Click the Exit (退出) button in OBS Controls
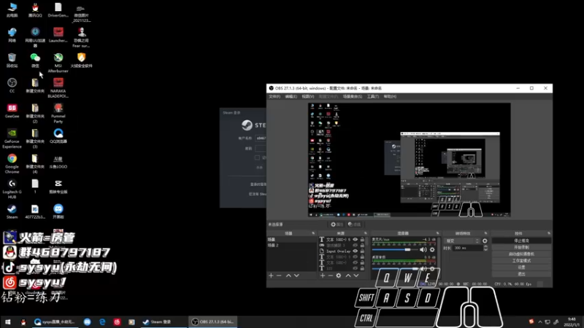 (x=521, y=274)
